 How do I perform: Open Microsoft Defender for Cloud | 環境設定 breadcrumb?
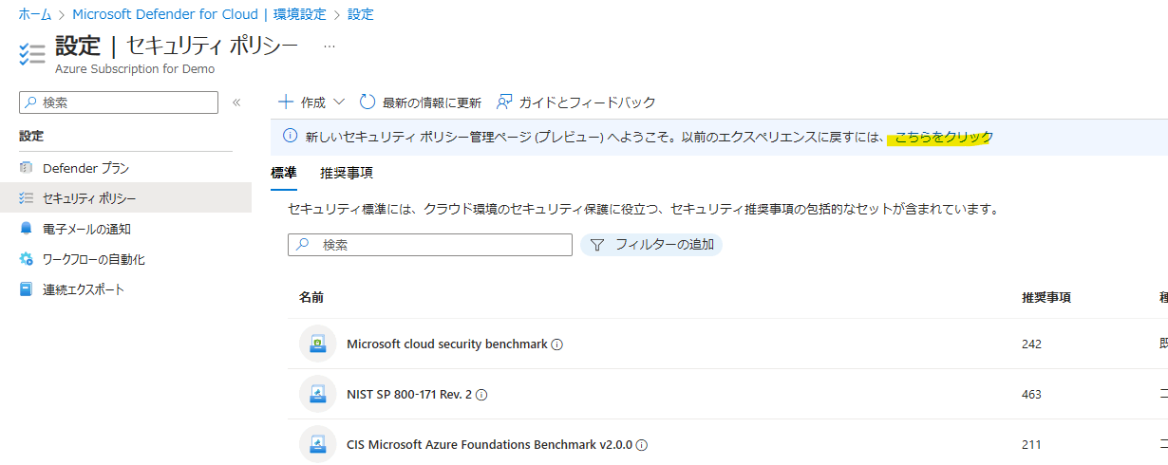[x=199, y=14]
